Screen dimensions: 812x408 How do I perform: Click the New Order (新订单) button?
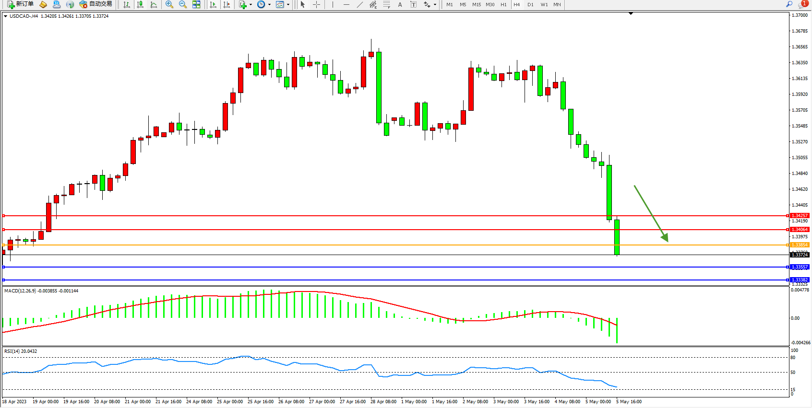(20, 4)
